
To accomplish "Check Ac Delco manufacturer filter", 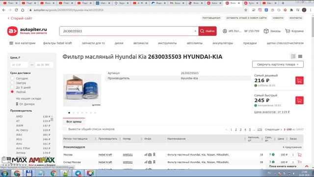I will [12, 130].
